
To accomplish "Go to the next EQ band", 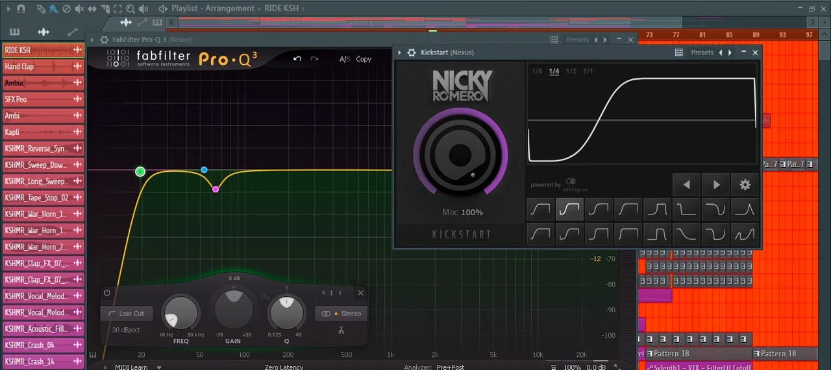I will [x=340, y=293].
